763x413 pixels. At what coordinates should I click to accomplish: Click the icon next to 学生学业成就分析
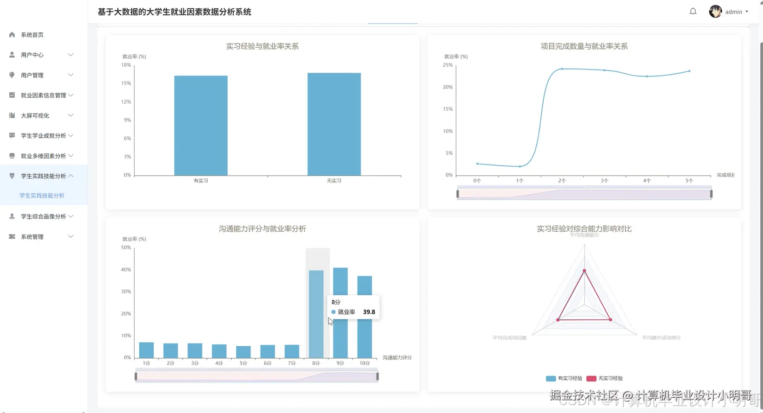(12, 135)
